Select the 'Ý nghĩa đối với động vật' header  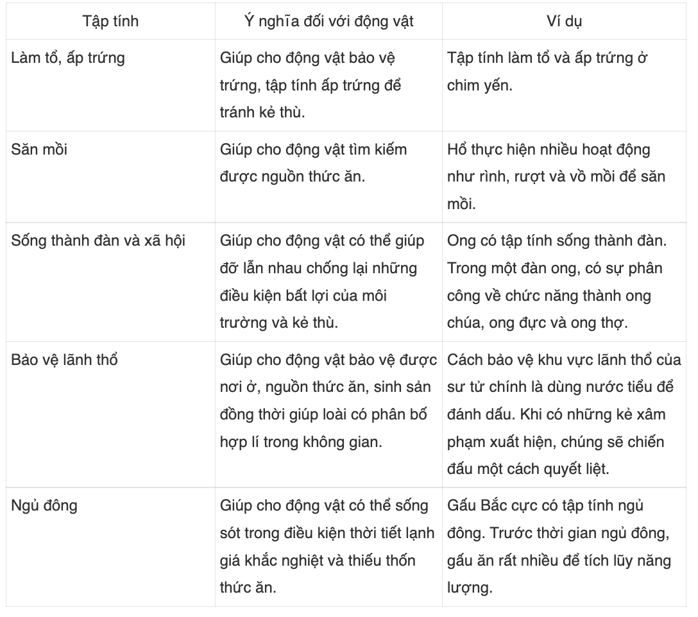click(x=328, y=21)
